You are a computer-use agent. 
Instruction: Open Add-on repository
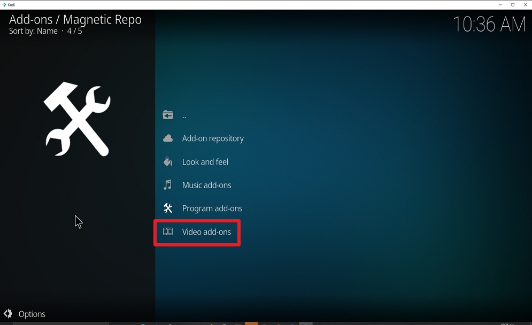pos(213,138)
